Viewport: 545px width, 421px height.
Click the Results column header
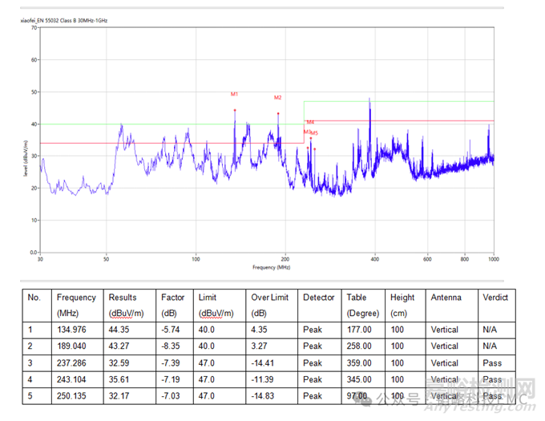tap(123, 298)
